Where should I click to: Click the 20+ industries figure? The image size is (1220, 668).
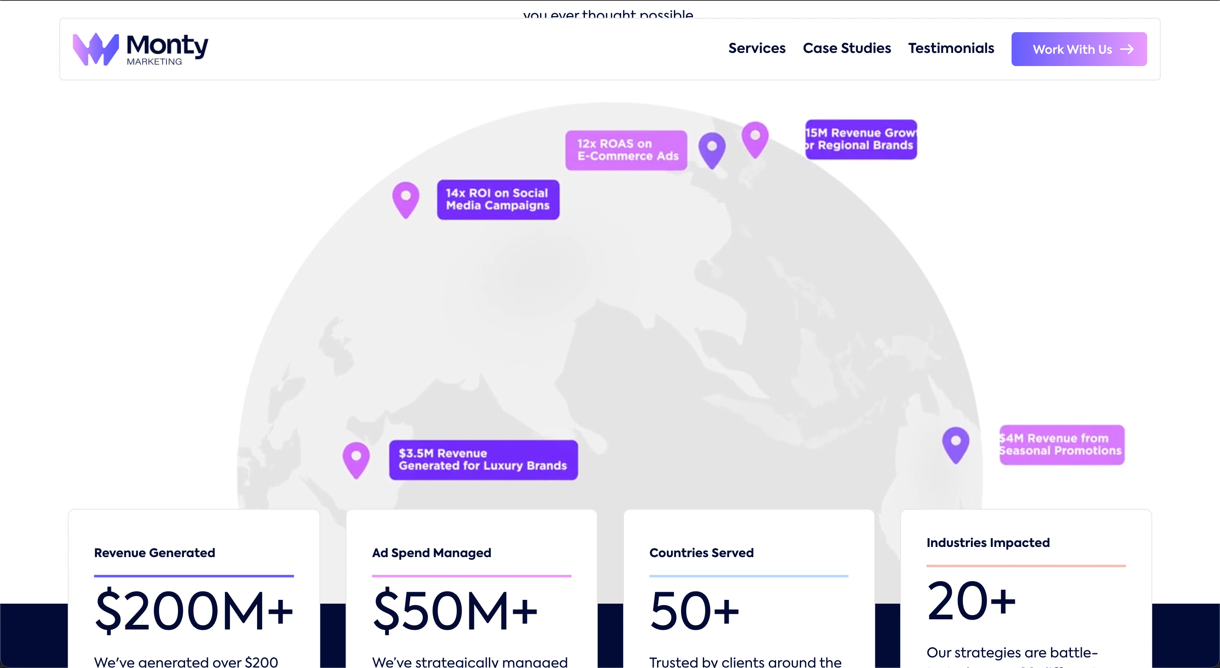971,601
